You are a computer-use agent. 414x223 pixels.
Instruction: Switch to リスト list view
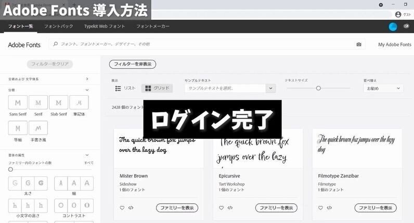coord(125,88)
